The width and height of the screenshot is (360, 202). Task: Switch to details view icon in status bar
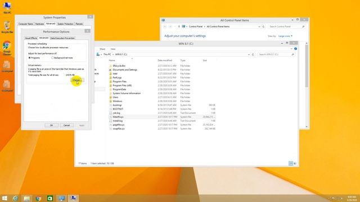(291, 163)
